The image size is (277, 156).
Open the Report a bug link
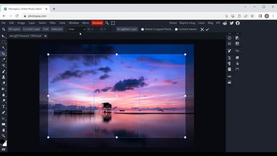(x=187, y=23)
